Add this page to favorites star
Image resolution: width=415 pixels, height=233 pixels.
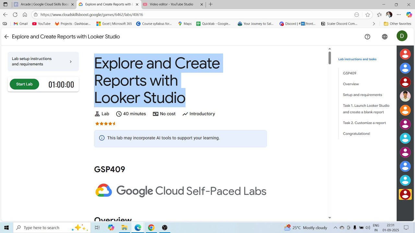(x=368, y=15)
